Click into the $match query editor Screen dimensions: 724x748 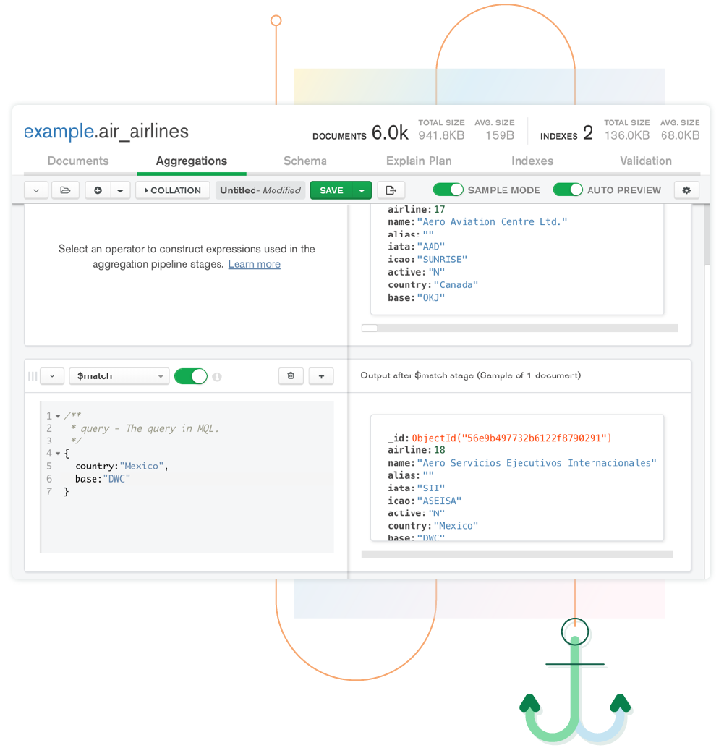187,477
